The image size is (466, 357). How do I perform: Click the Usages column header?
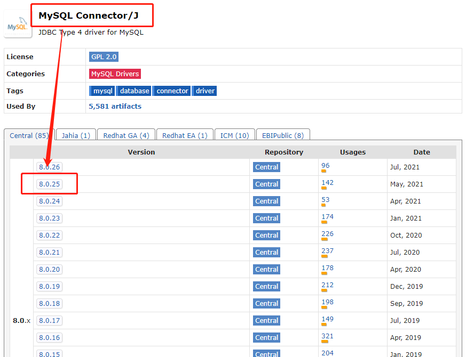353,152
